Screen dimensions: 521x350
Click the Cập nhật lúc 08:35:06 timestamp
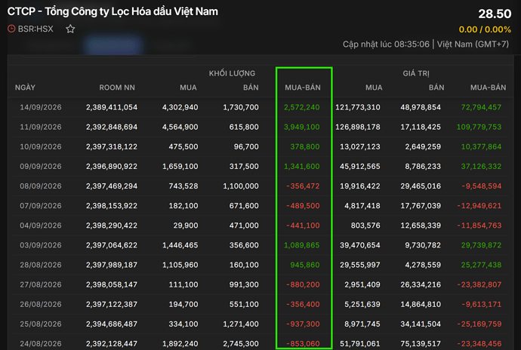coord(386,45)
